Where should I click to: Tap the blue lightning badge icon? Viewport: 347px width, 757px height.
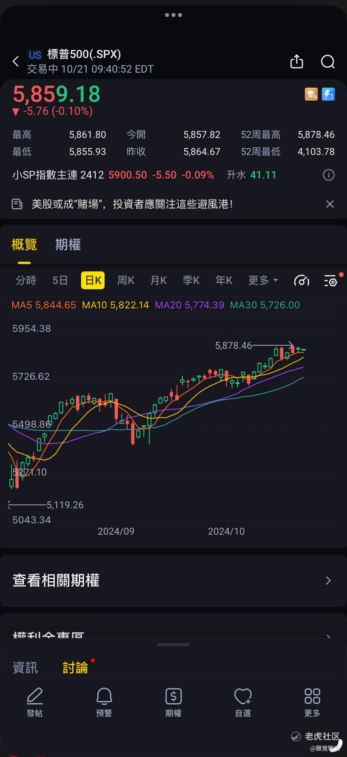click(328, 94)
